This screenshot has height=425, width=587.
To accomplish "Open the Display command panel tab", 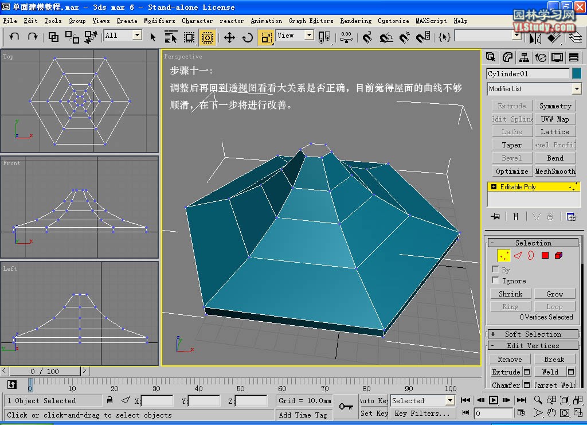I will (557, 57).
